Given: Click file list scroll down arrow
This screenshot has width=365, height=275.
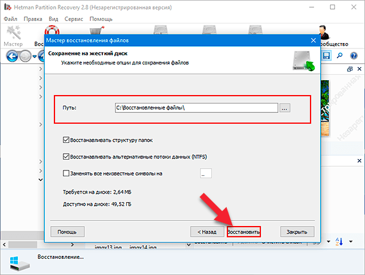Looking at the screenshot, I should pos(189,245).
